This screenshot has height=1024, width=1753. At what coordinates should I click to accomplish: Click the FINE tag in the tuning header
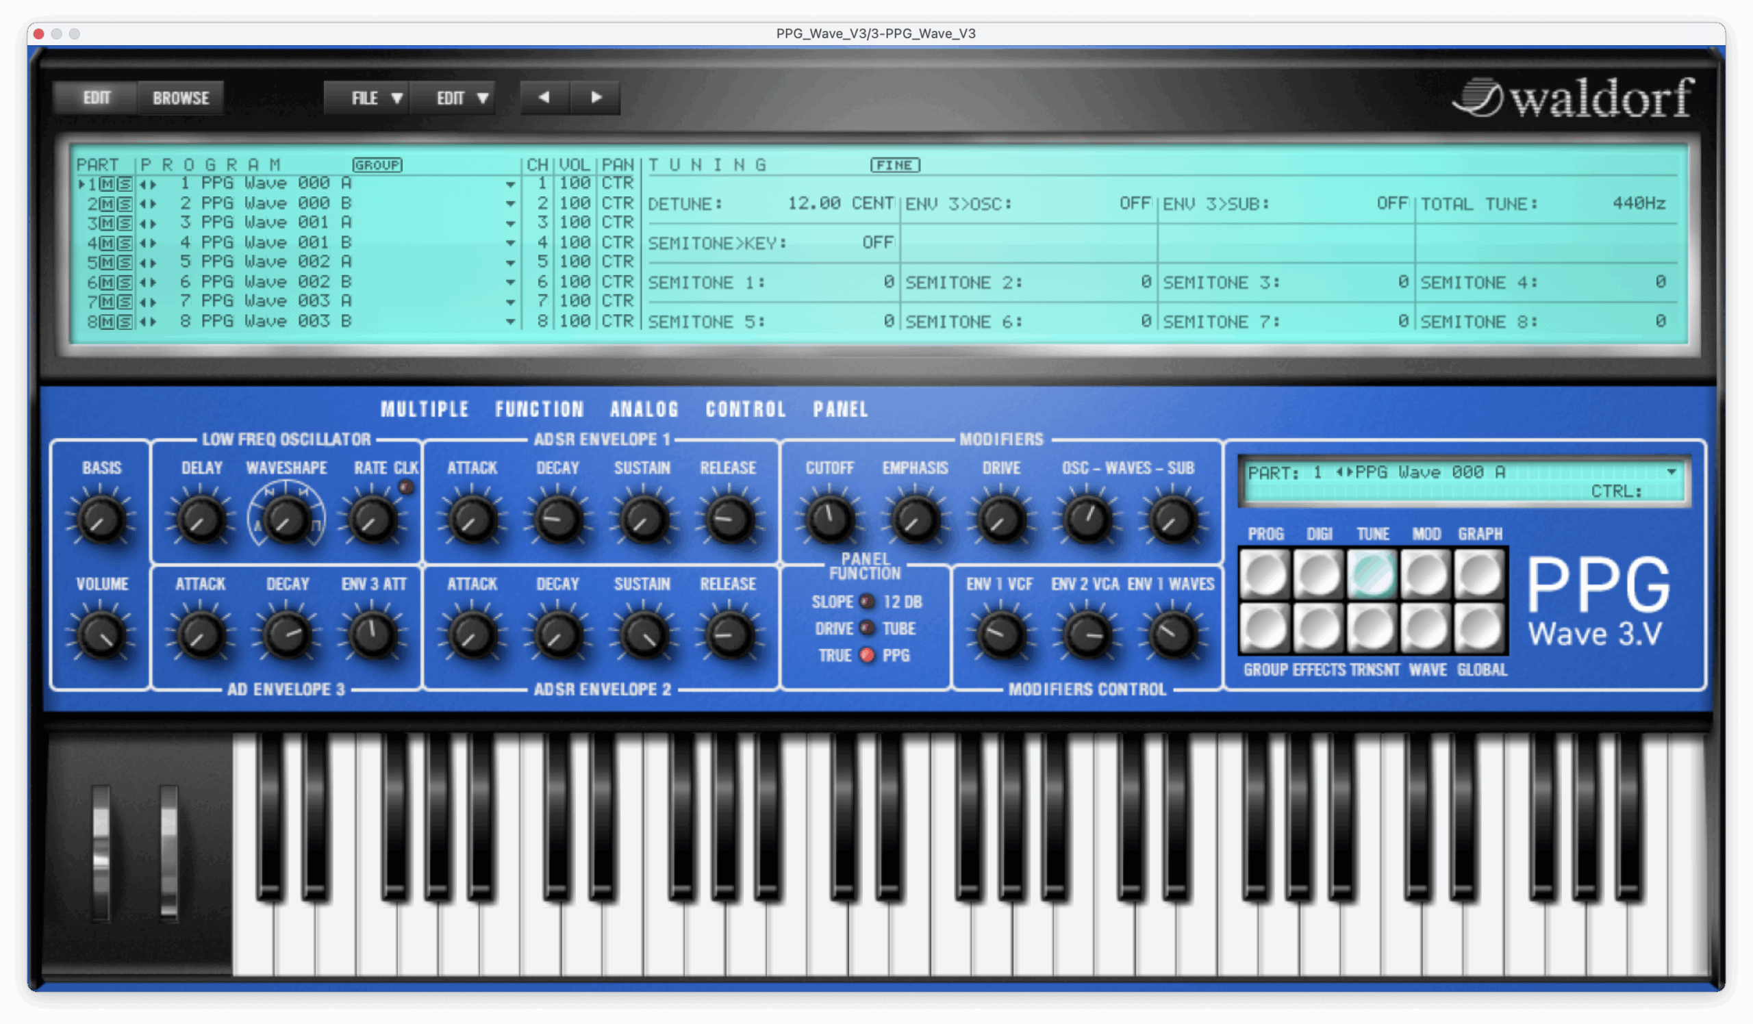click(x=894, y=165)
